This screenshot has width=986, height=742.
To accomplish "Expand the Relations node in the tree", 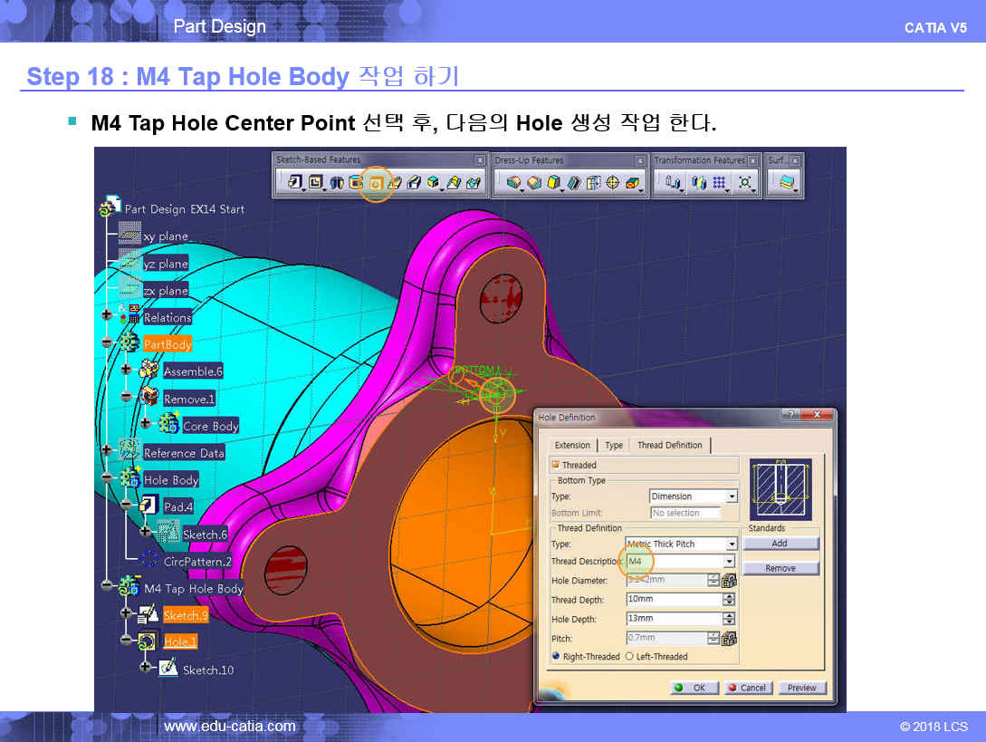I will point(108,317).
